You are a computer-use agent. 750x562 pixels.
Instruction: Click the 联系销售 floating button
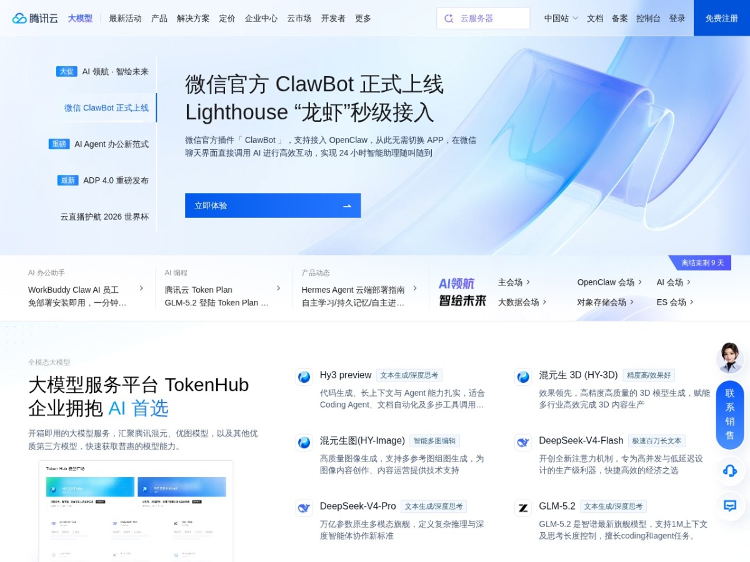(729, 415)
